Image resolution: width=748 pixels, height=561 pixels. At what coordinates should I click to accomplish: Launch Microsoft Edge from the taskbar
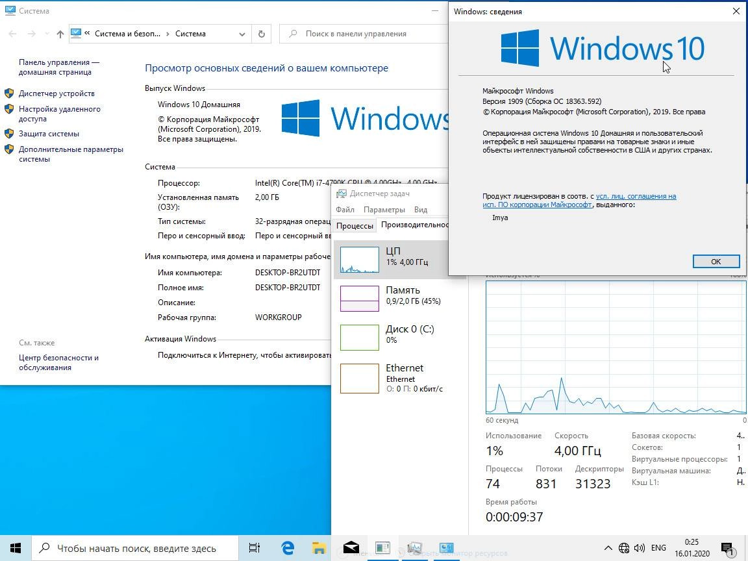[288, 548]
